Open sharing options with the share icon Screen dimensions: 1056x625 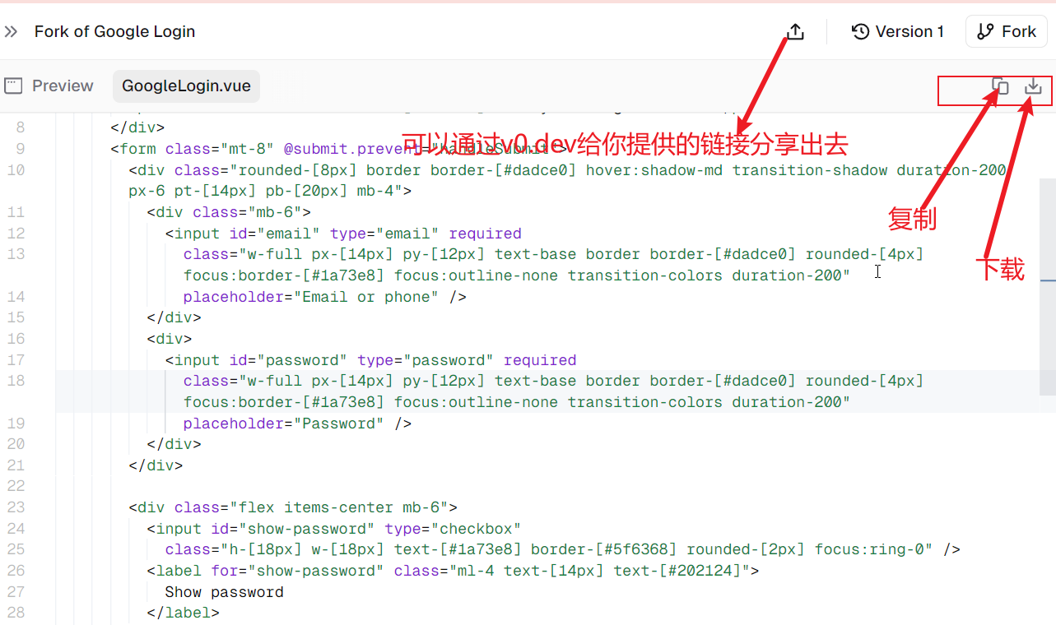click(795, 31)
